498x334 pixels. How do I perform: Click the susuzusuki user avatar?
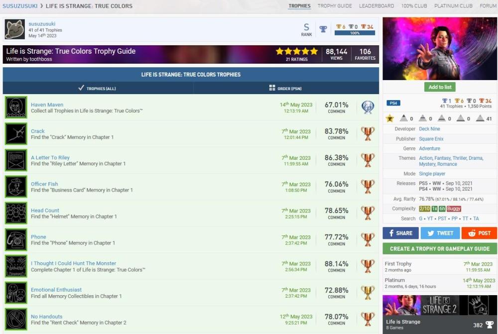point(15,30)
